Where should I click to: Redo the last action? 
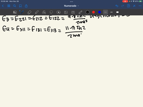click(x=123, y=6)
